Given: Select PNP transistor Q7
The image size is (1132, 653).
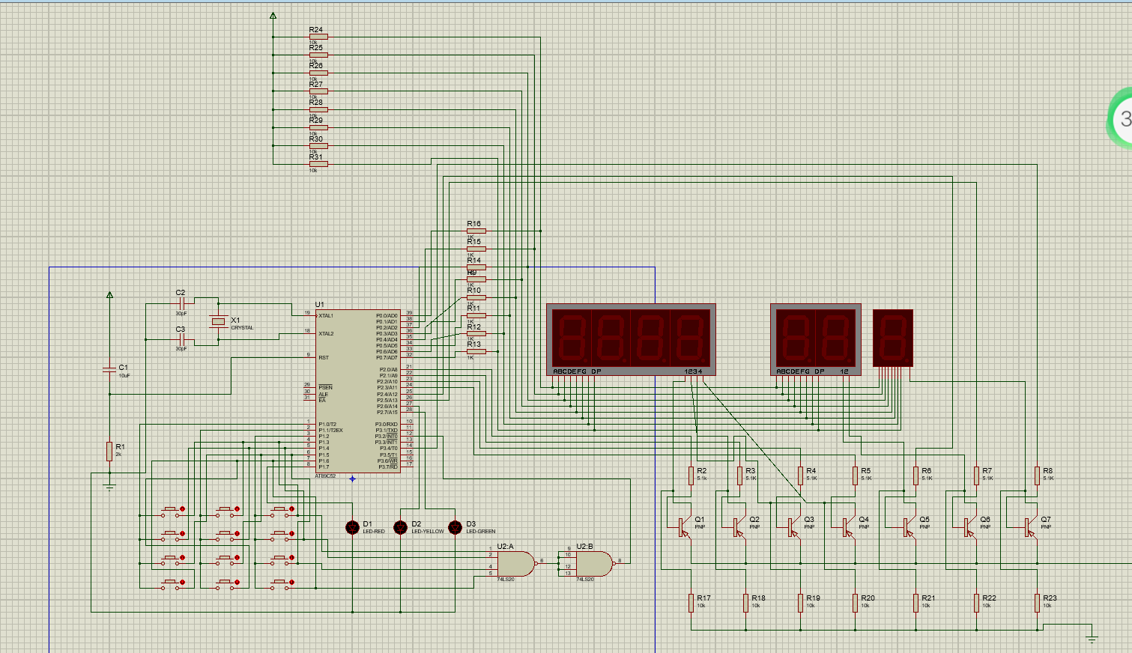Looking at the screenshot, I should point(1029,527).
